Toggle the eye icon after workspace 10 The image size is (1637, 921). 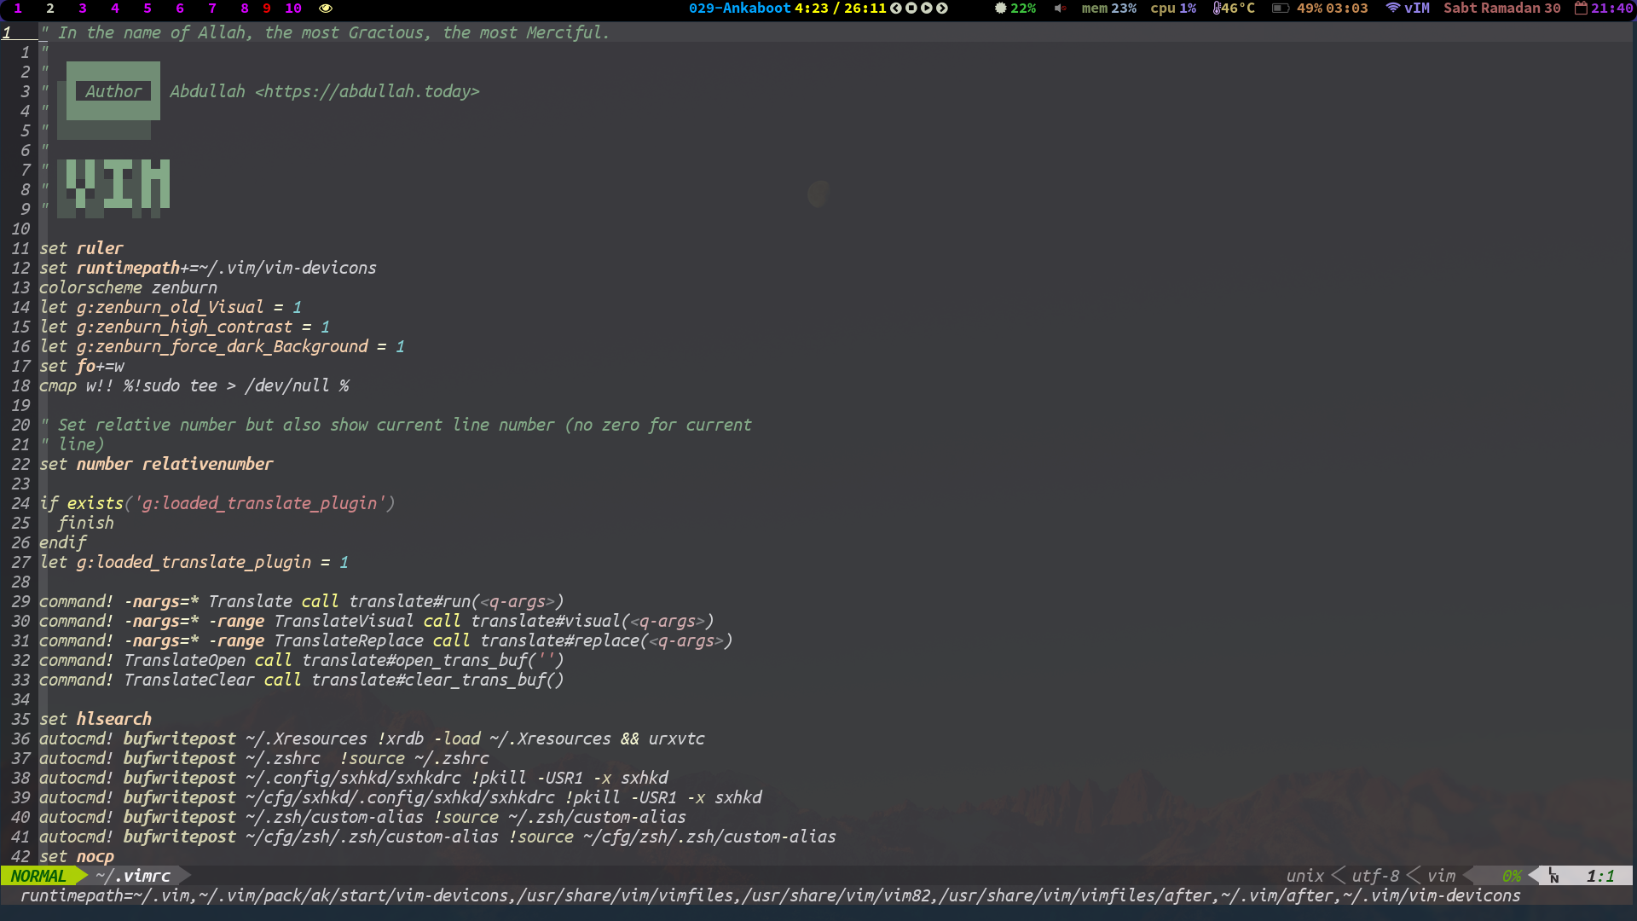(x=327, y=9)
